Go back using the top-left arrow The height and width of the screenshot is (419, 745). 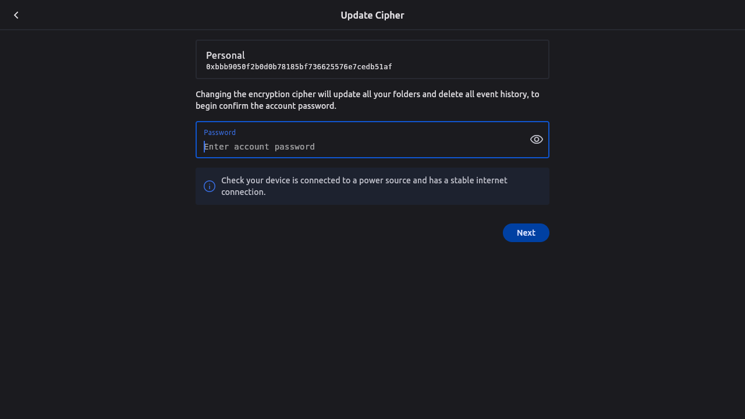[16, 15]
